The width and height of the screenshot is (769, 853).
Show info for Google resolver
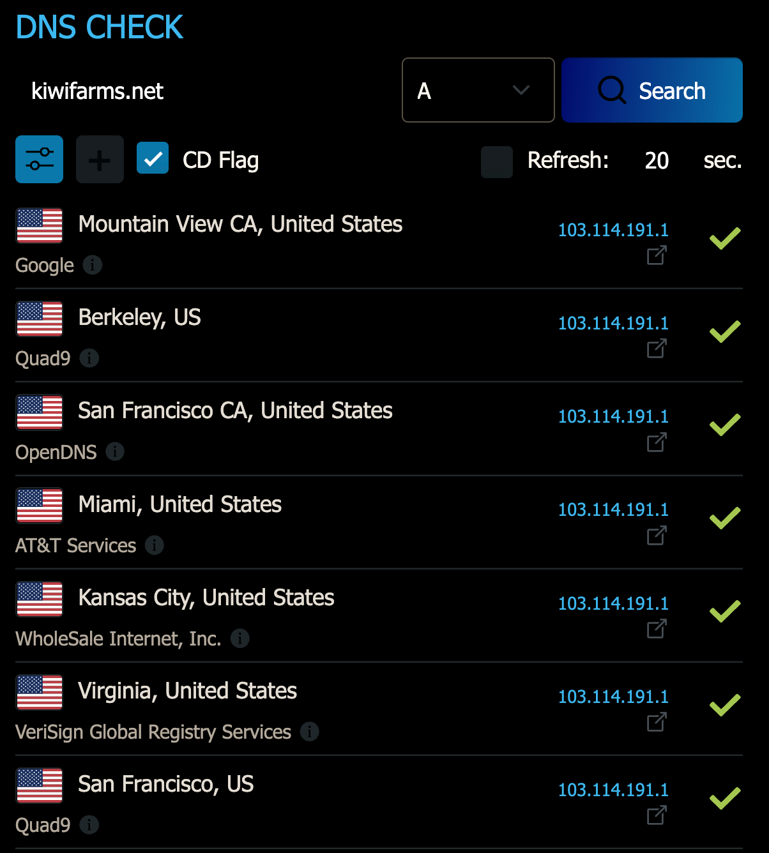[x=93, y=264]
